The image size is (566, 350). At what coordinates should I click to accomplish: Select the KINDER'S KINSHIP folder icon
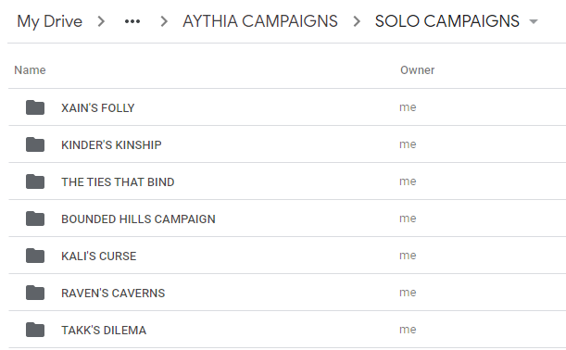[35, 144]
